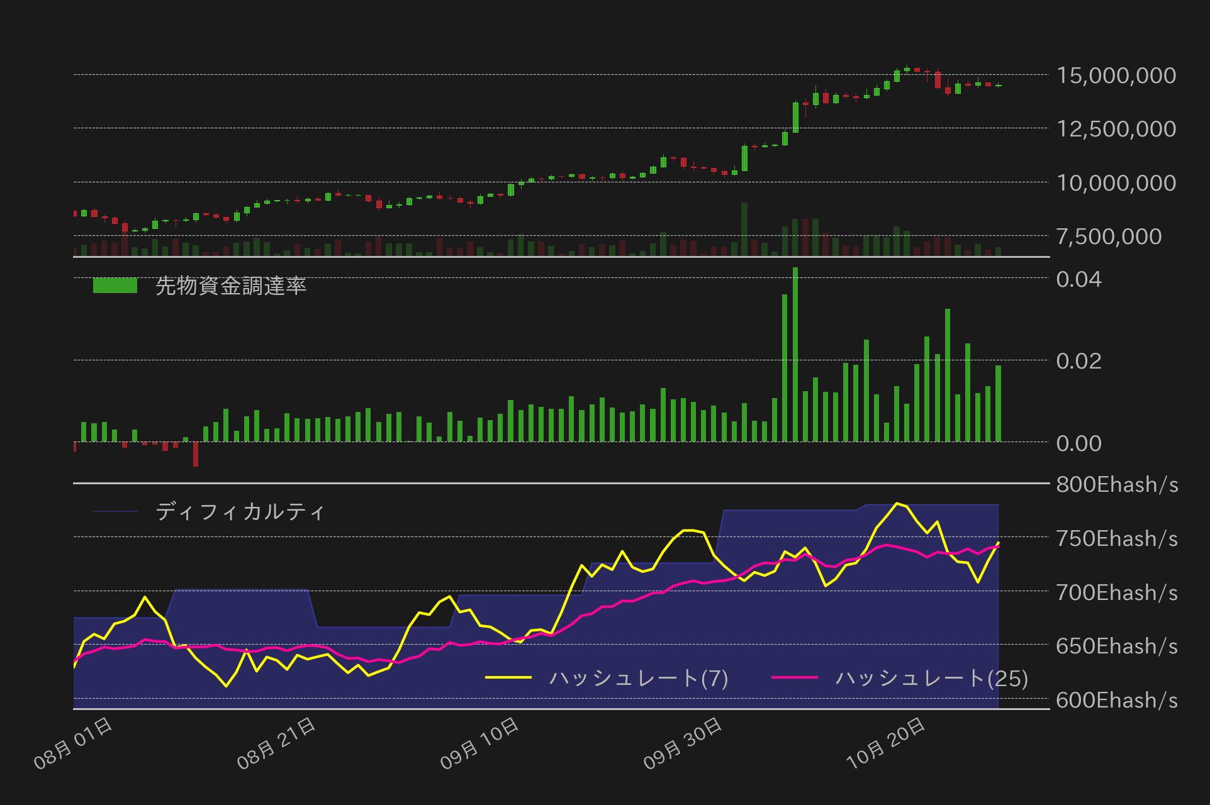Click the ディフィカルティ legend text
Image resolution: width=1210 pixels, height=805 pixels.
coord(240,511)
